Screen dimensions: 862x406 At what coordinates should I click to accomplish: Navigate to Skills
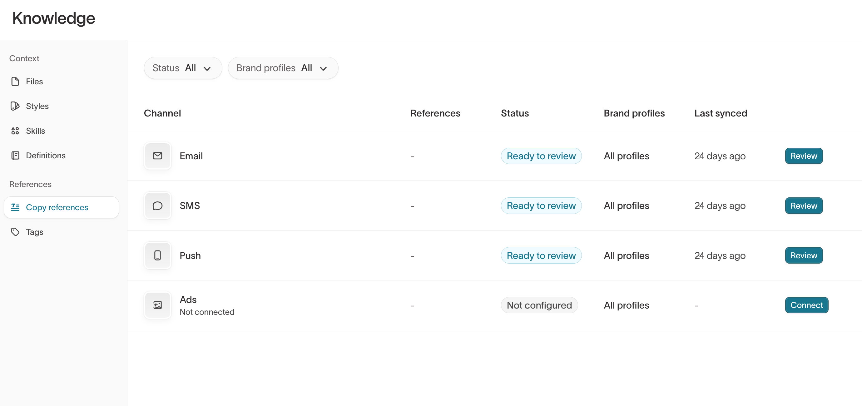click(62, 131)
